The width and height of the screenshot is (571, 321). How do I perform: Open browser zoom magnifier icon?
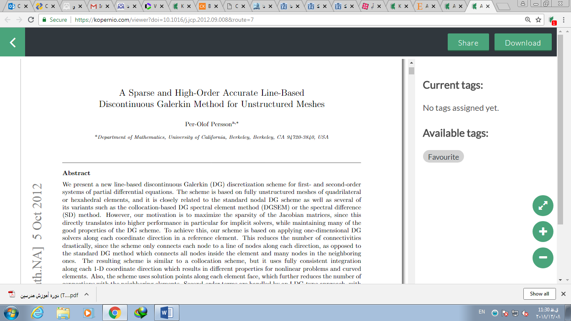point(528,20)
